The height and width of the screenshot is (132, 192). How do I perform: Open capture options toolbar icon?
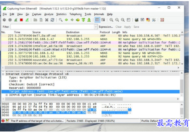10,20
